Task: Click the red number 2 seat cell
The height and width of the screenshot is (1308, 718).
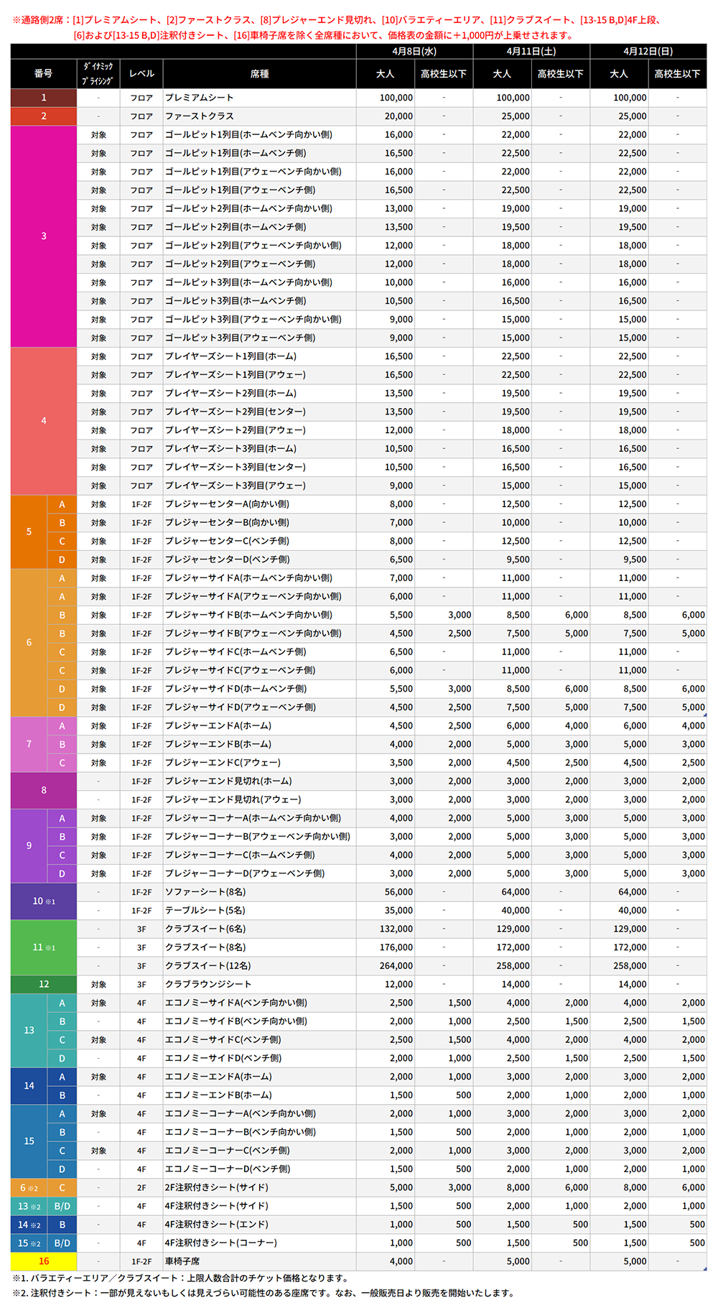Action: tap(43, 116)
